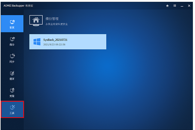
Task: Open the 備份 backup section
Action: (x=12, y=41)
